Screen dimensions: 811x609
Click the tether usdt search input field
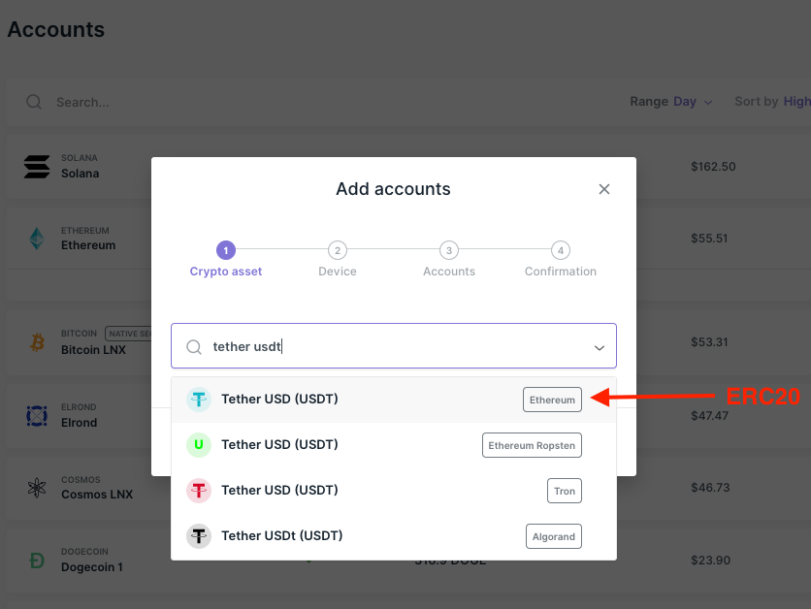388,347
